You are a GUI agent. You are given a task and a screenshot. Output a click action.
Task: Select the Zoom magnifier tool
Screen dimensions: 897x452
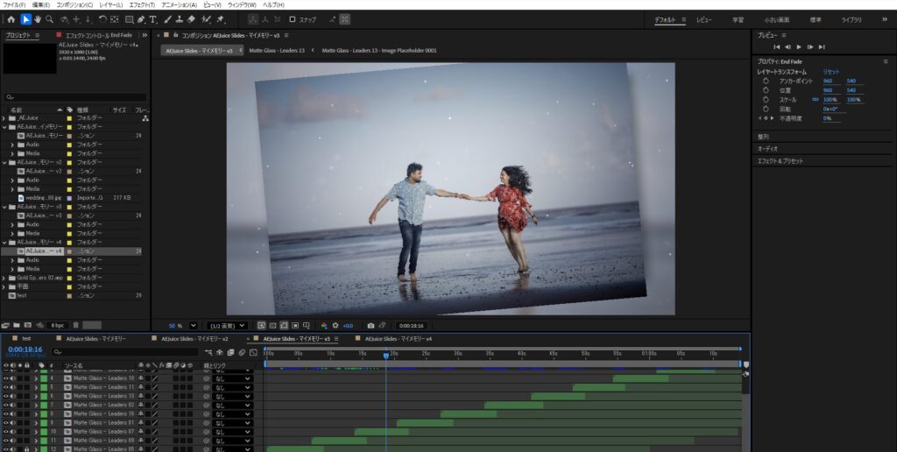[x=50, y=19]
